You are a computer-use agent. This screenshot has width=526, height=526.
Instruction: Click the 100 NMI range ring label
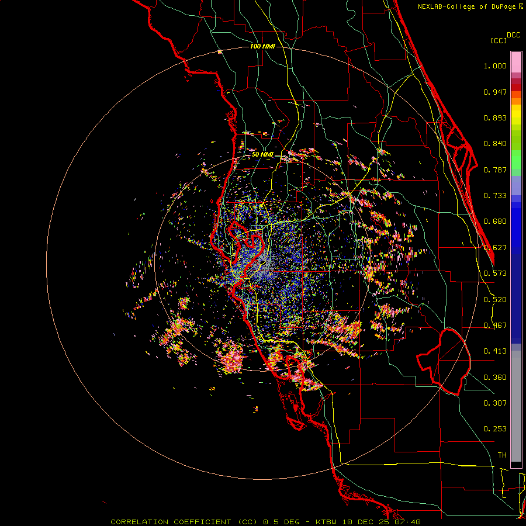point(262,46)
